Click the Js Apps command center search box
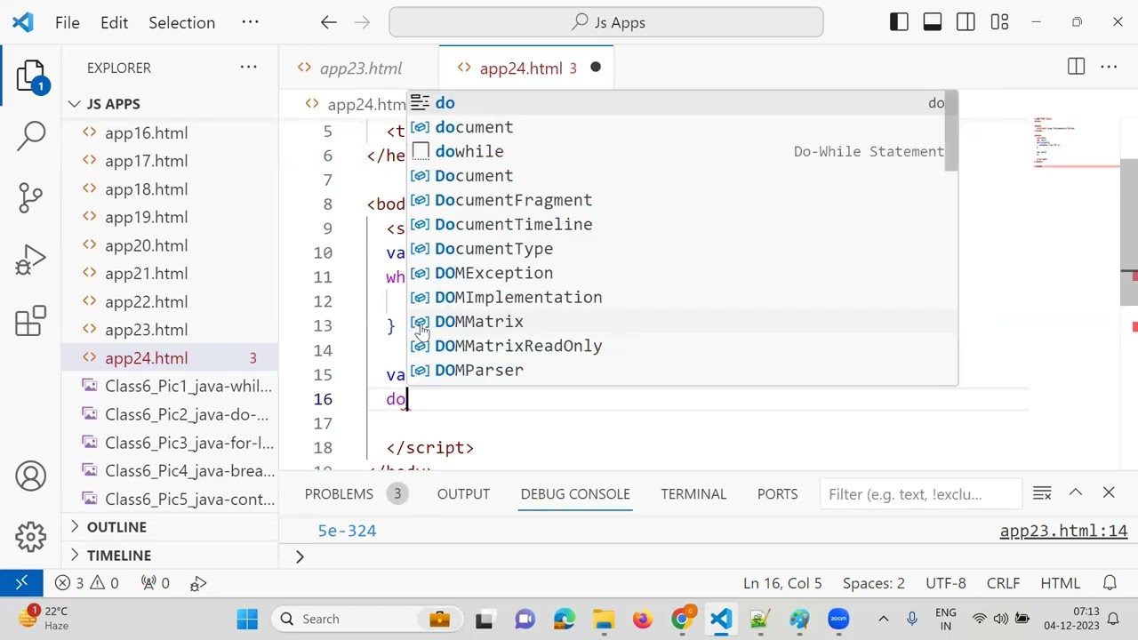The image size is (1138, 640). [606, 22]
